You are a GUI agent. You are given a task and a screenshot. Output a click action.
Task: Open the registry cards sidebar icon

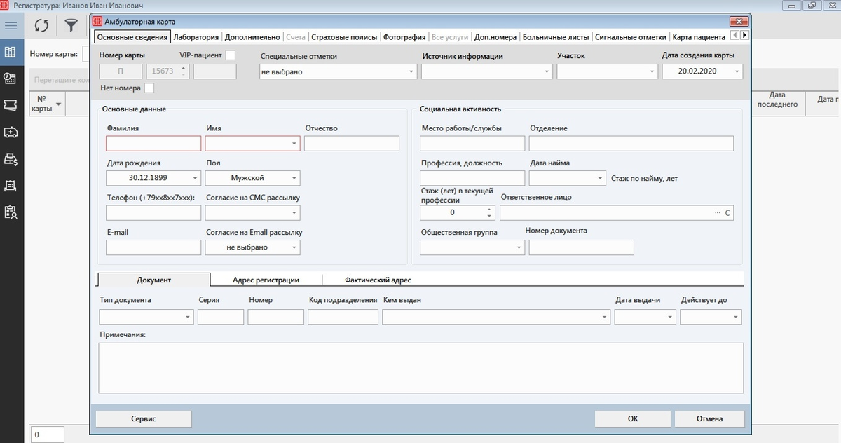click(11, 52)
